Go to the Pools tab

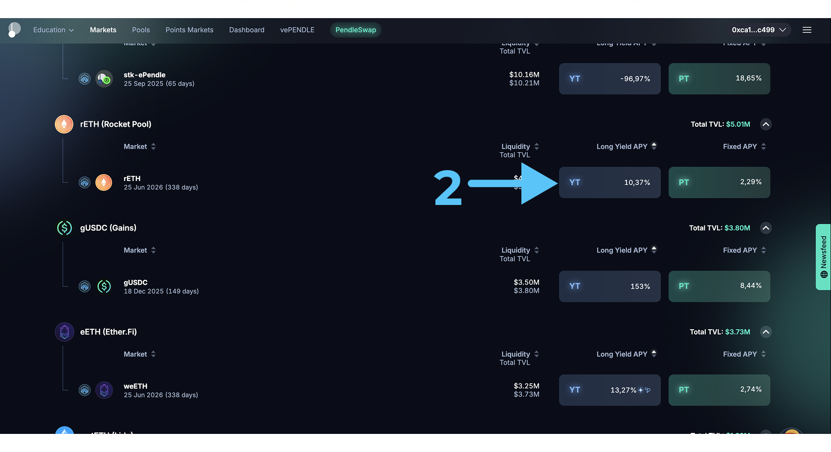pos(141,30)
